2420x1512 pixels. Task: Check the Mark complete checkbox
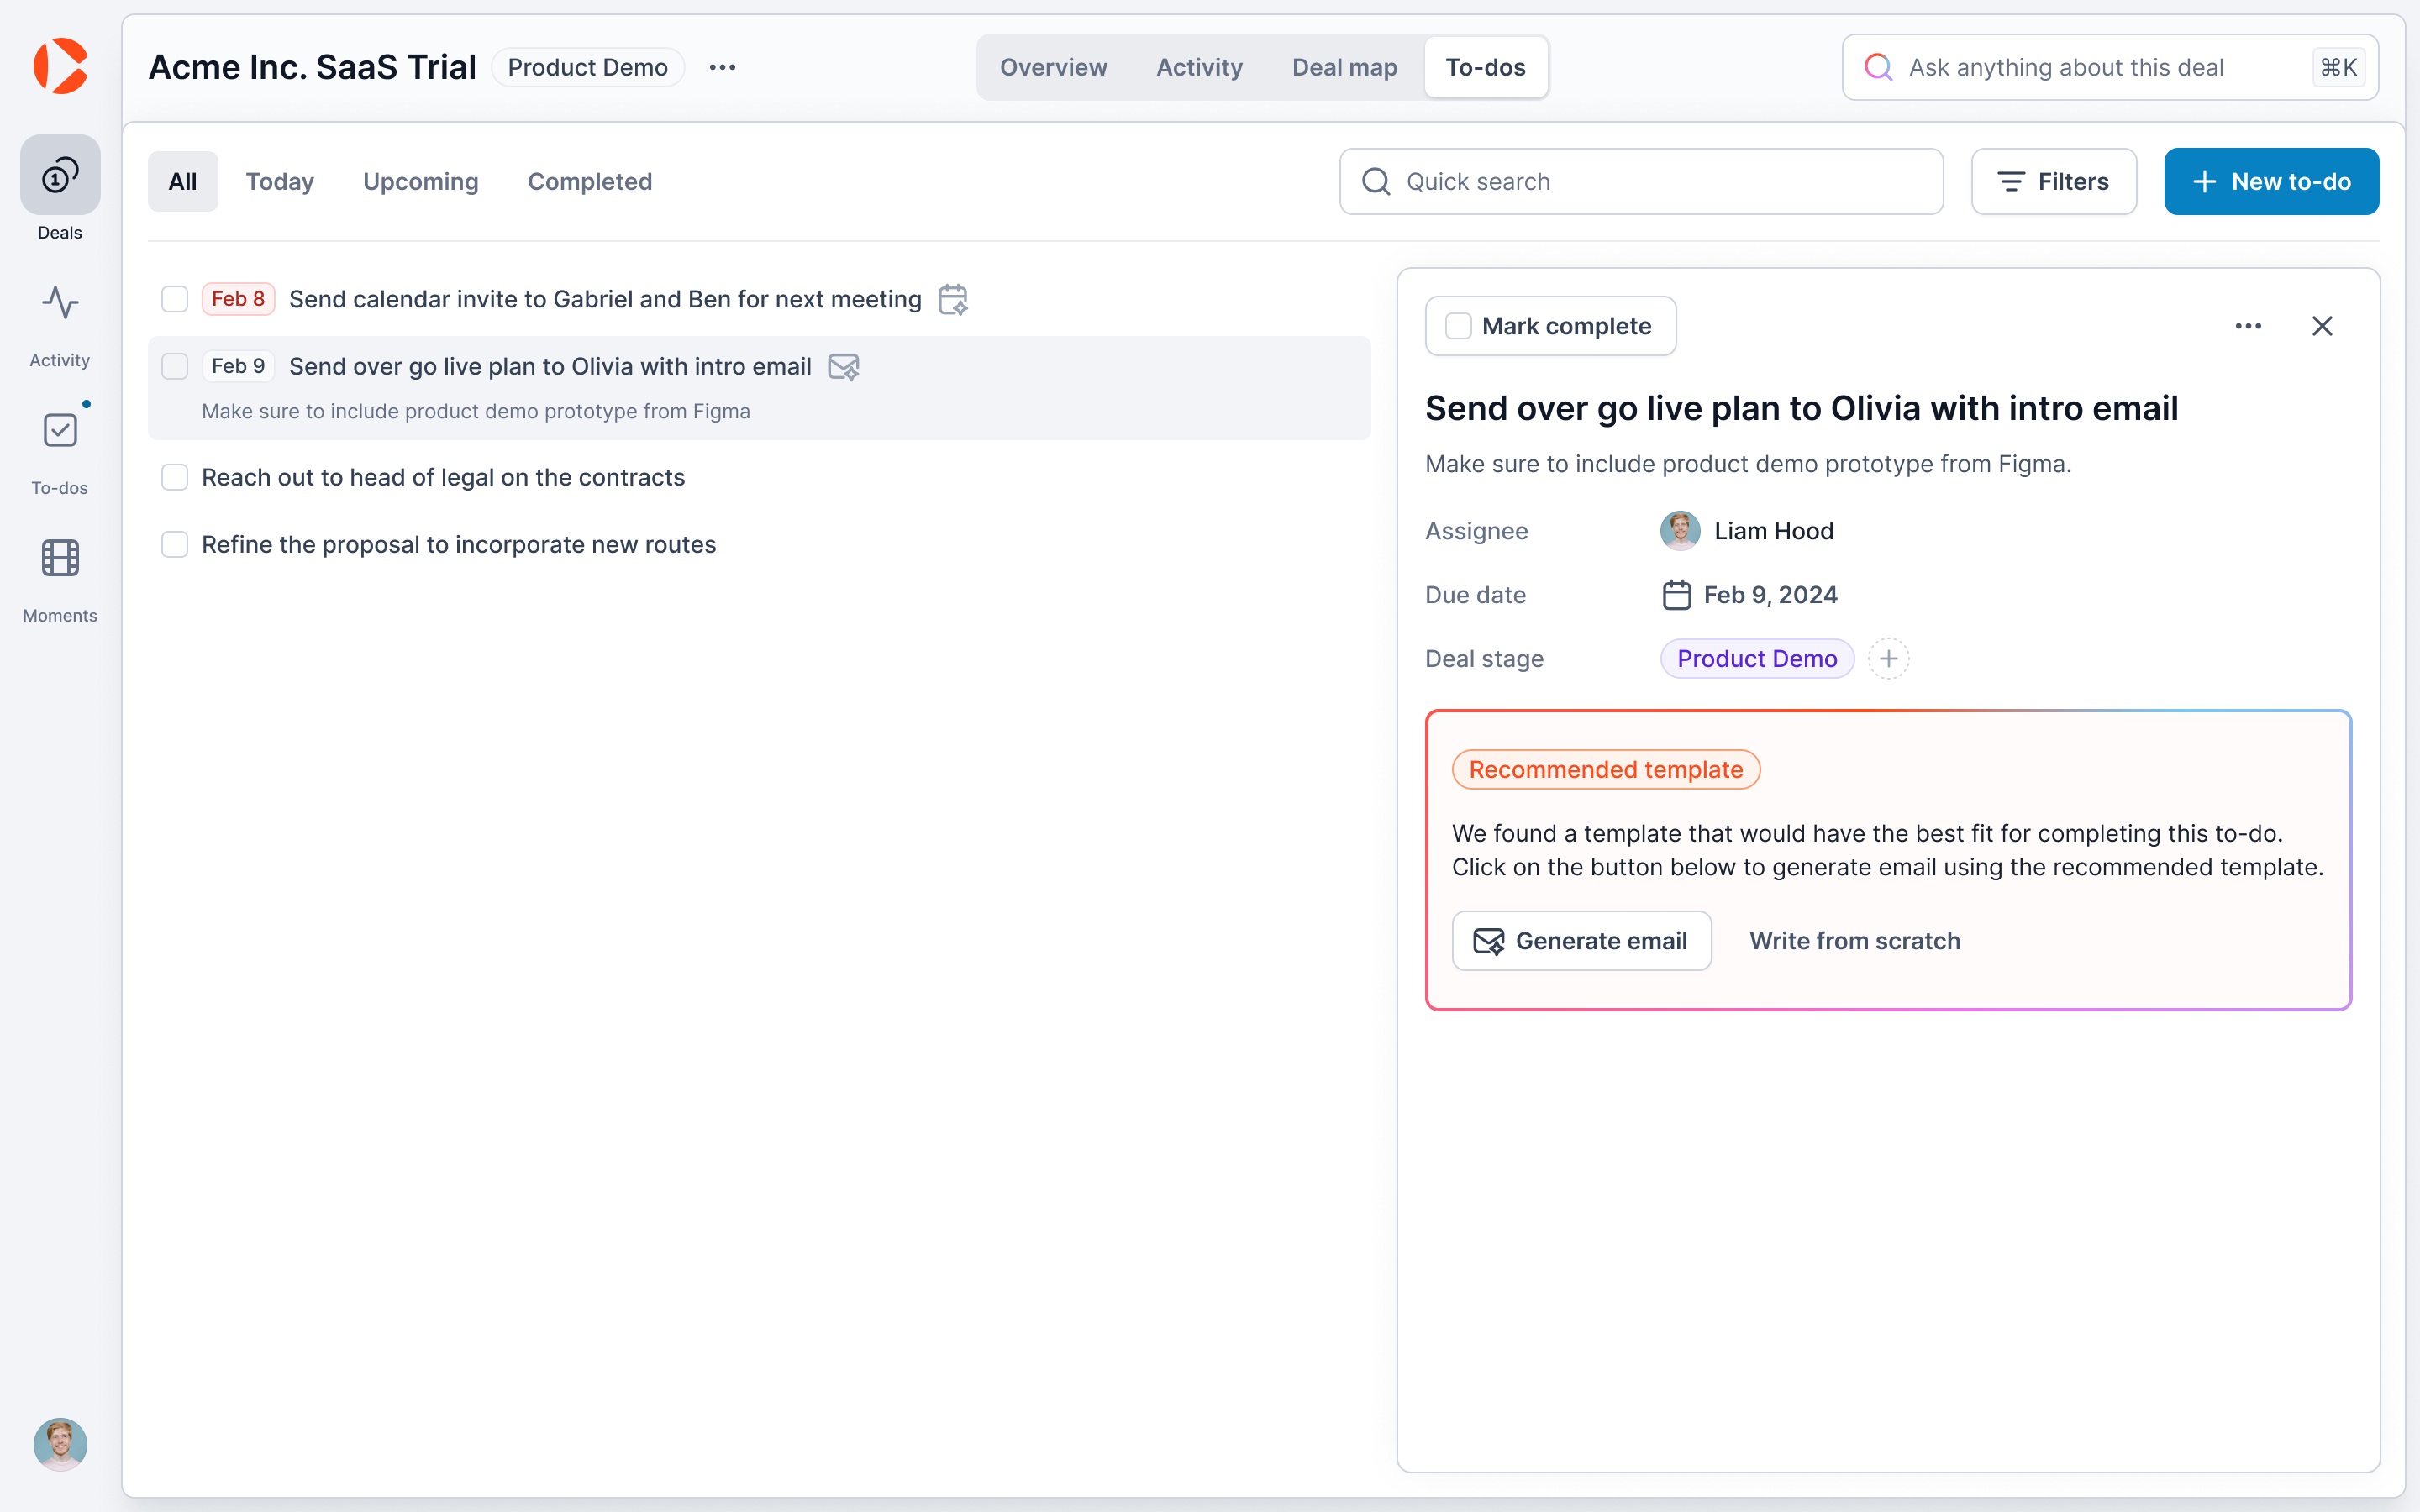tap(1459, 325)
